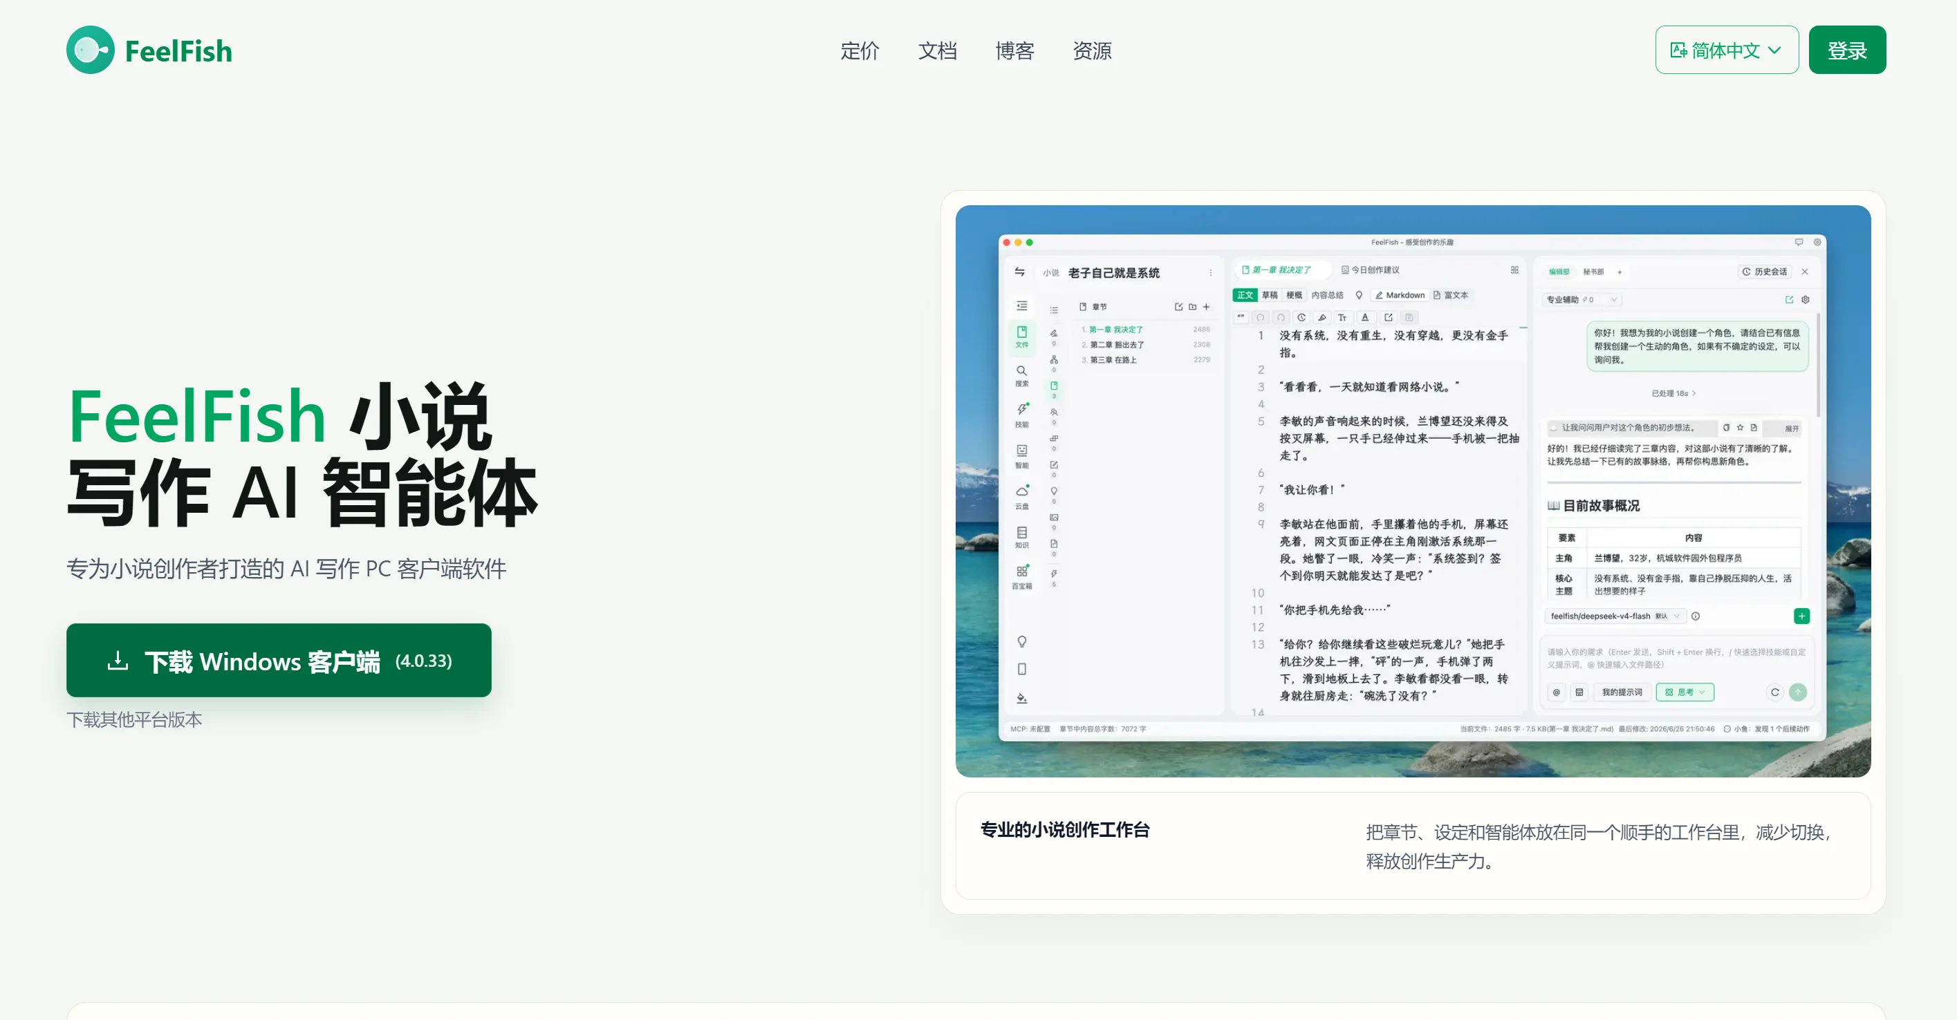Open the 智能 agent icon in sidebar

pos(1022,456)
